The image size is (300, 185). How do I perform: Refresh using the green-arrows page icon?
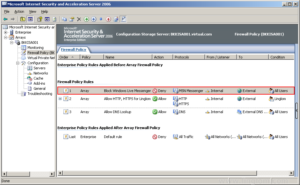(x=55, y=19)
